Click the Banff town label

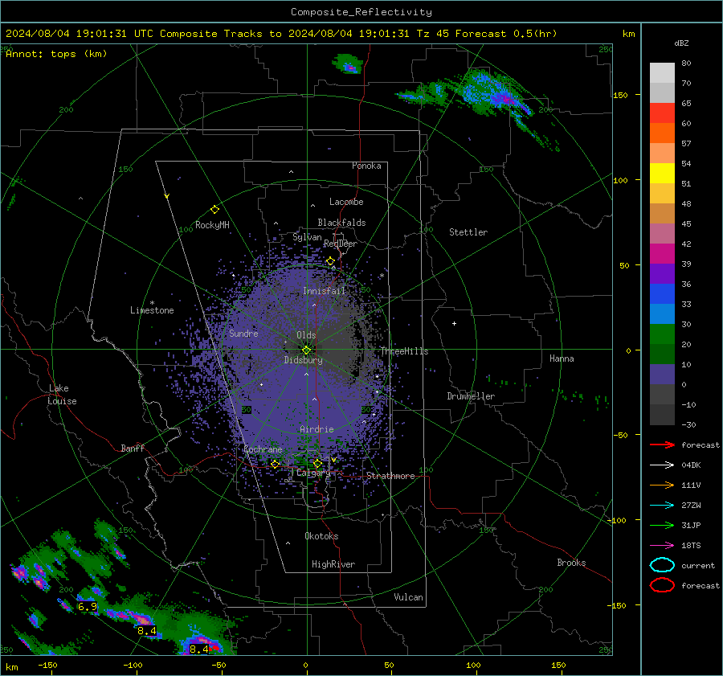[133, 448]
